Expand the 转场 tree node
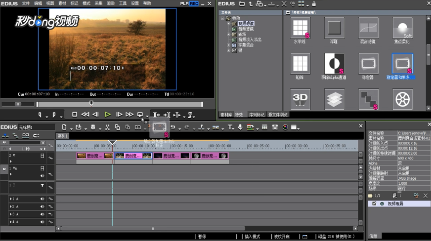431x241 pixels. [228, 34]
